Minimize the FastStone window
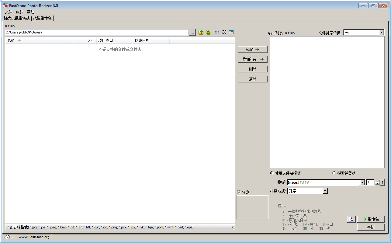Viewport: 391px width, 243px height. (363, 5)
